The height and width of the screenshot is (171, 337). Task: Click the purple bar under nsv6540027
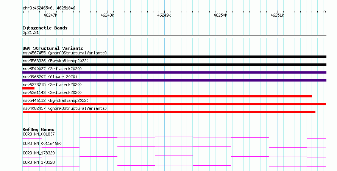point(174,72)
